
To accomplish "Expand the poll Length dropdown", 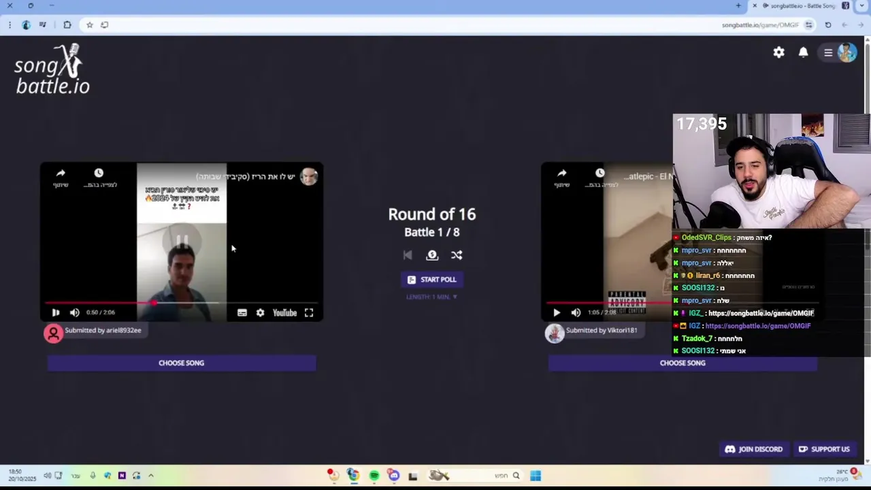I will pos(432,297).
